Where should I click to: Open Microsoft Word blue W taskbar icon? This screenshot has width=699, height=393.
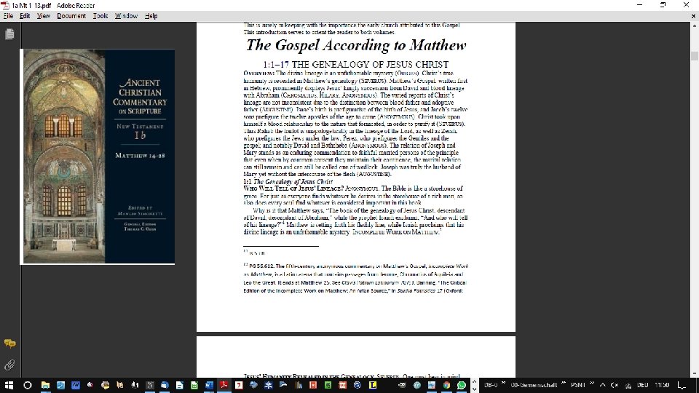(209, 385)
